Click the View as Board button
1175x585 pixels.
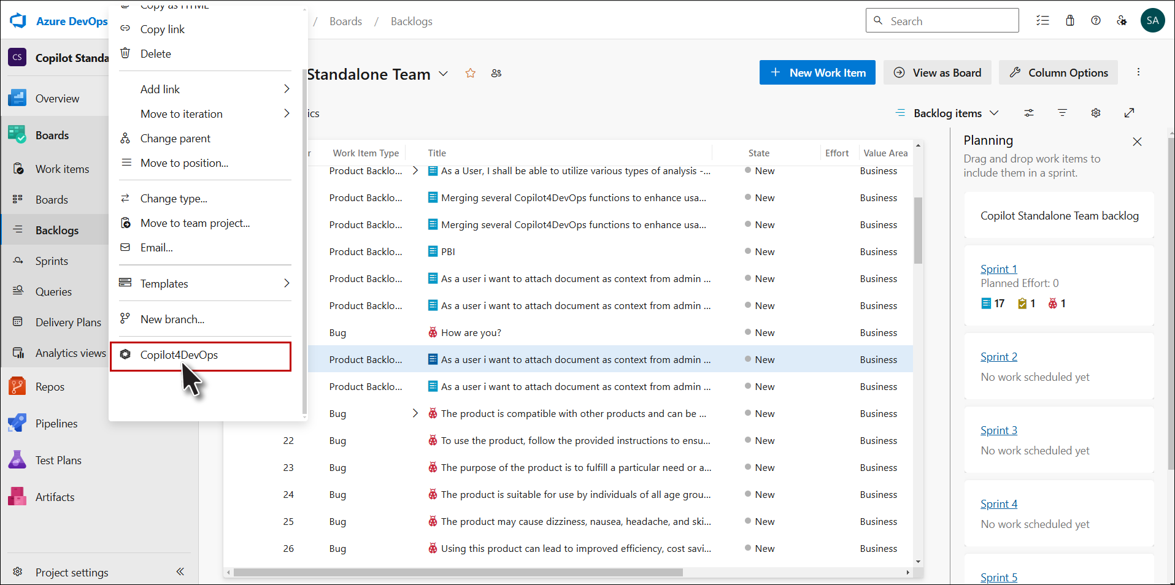pos(937,72)
